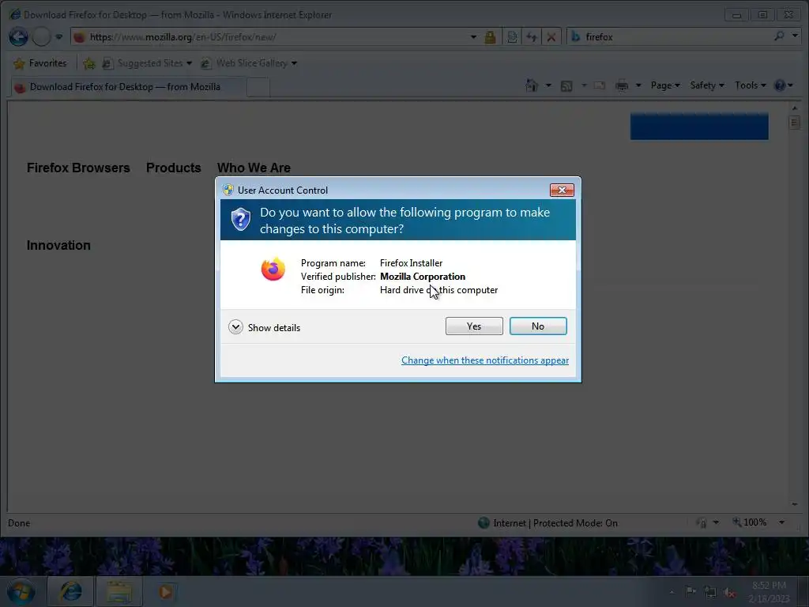The image size is (809, 607).
Task: Open Change when these notifications appear link
Action: (485, 360)
